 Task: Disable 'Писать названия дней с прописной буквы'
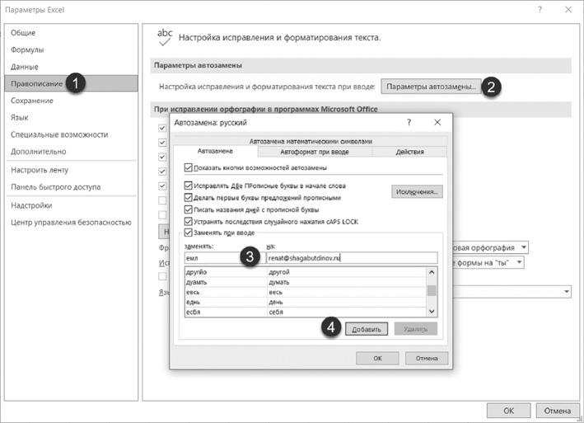[x=189, y=209]
